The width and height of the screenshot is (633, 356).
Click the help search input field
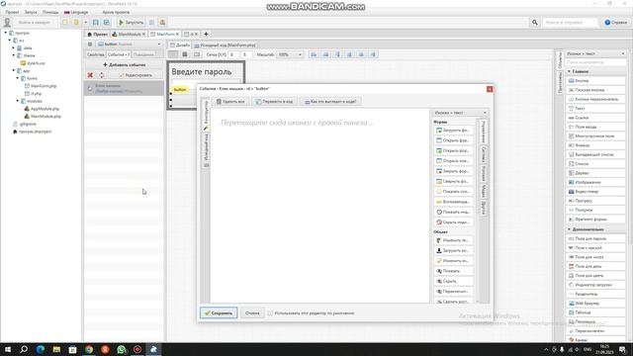[570, 23]
